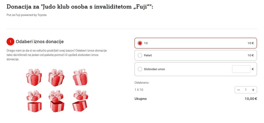Select the Slobodan unos radio button
The image size is (264, 123).
[140, 69]
